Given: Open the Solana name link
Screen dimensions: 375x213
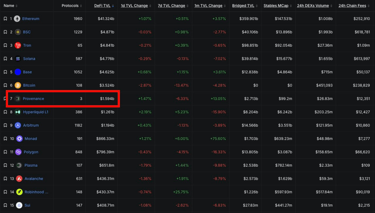Looking at the screenshot, I should [29, 59].
